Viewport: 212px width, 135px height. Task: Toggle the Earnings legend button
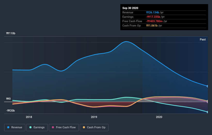[x=37, y=128]
